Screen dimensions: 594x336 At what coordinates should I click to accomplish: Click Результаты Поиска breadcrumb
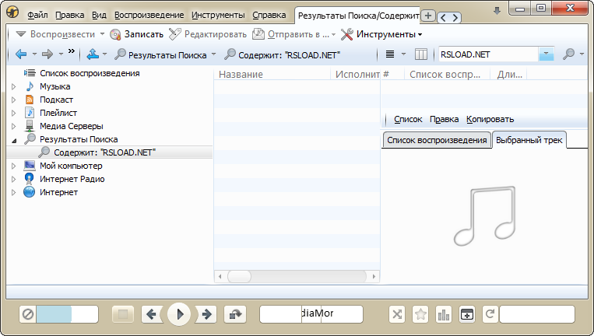point(160,55)
